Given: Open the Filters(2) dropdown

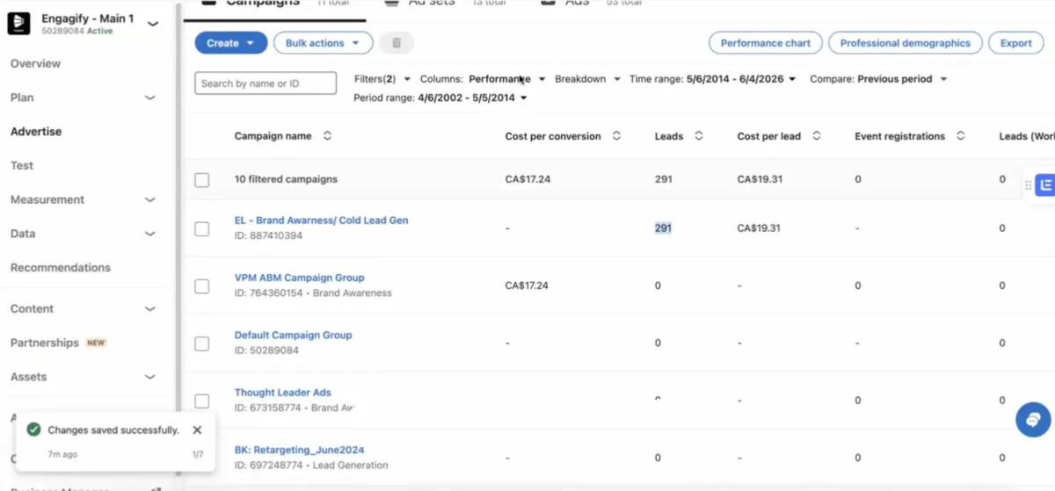Looking at the screenshot, I should point(382,79).
